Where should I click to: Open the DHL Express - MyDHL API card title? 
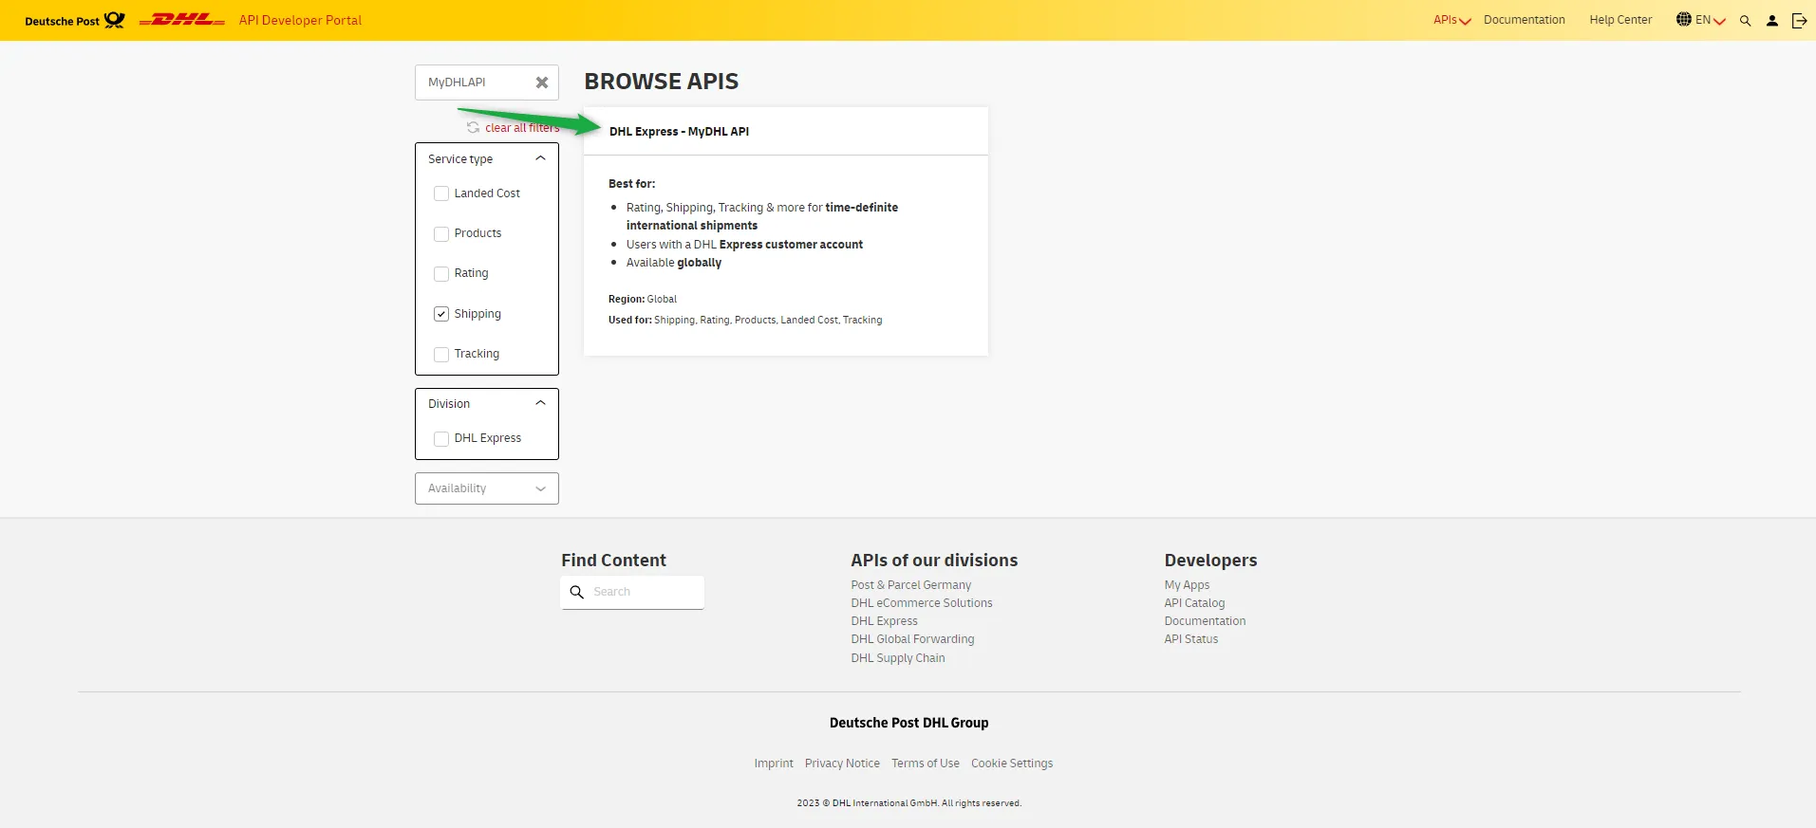(679, 132)
